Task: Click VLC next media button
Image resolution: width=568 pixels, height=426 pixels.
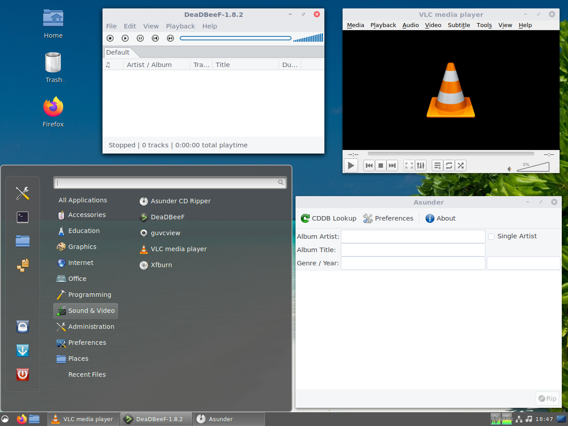Action: [x=392, y=166]
